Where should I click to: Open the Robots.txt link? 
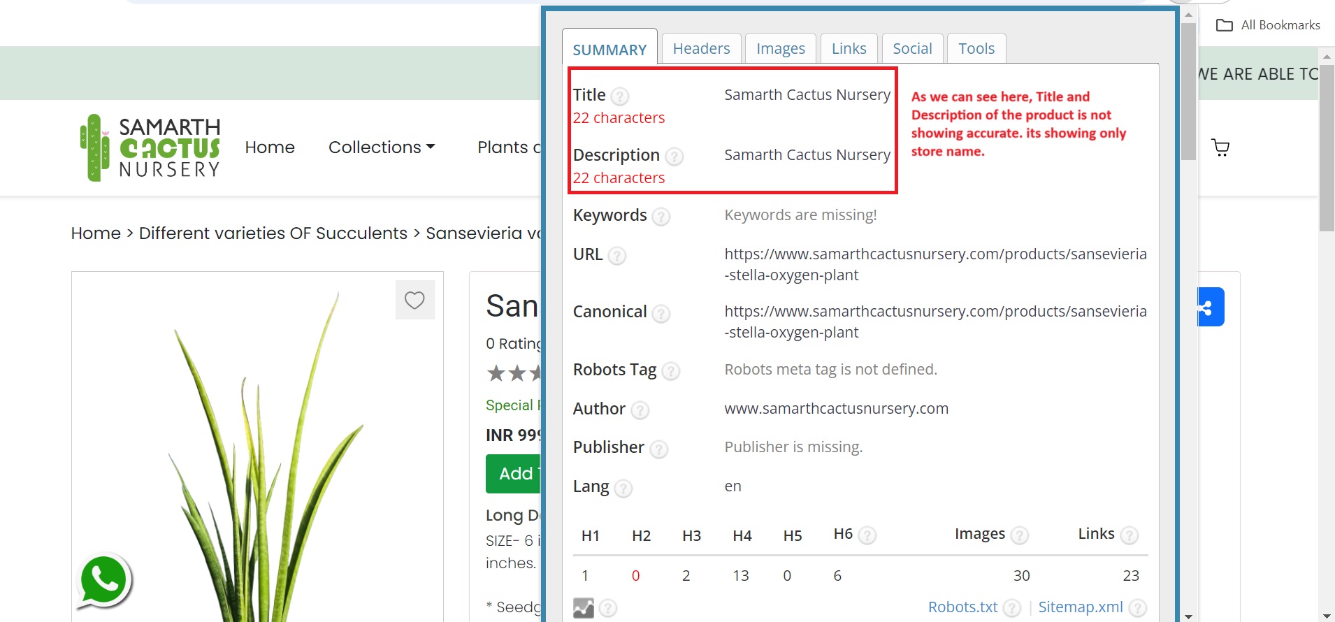click(962, 607)
